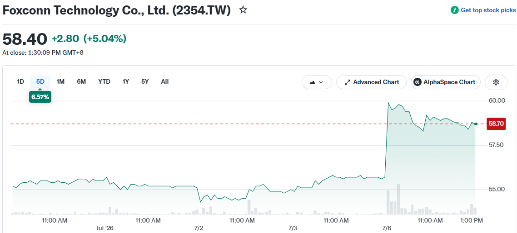Click the Advanced Chart expand arrows icon
Image resolution: width=517 pixels, height=233 pixels.
tap(347, 82)
